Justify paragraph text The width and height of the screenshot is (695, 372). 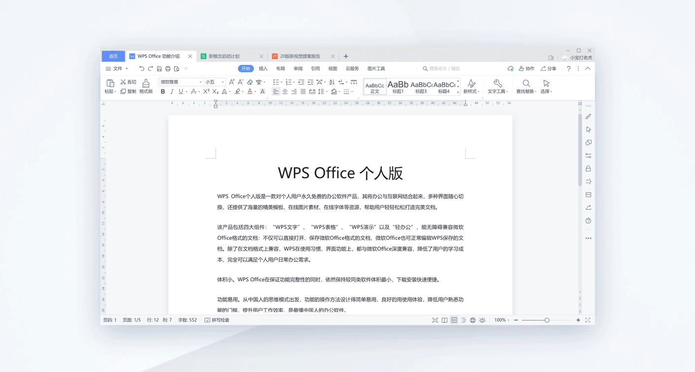point(303,92)
